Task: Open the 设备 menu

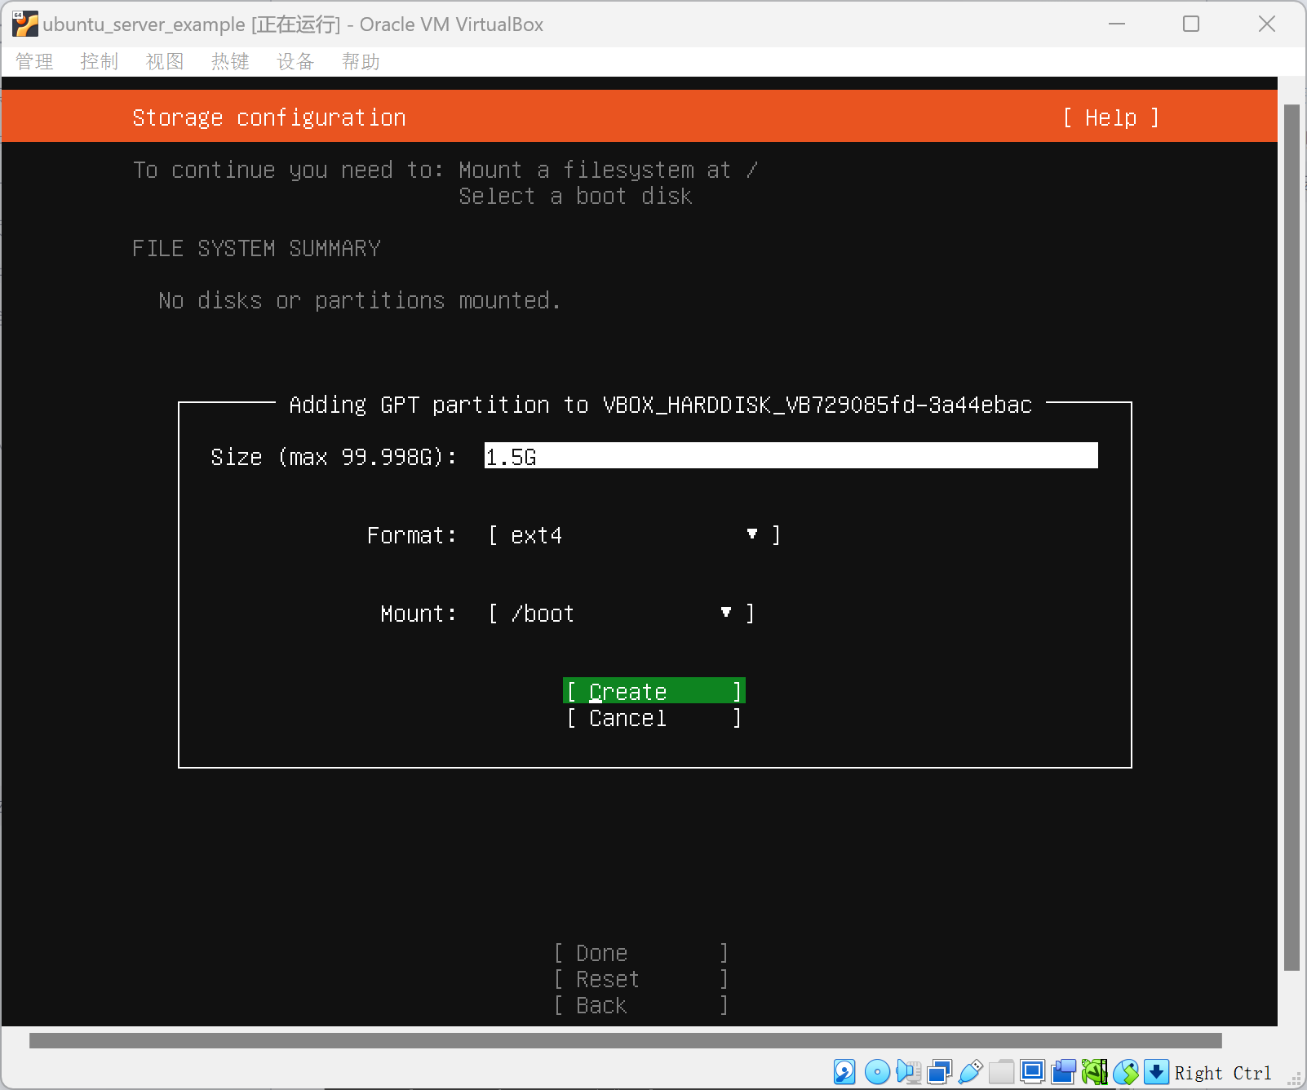Action: point(295,62)
